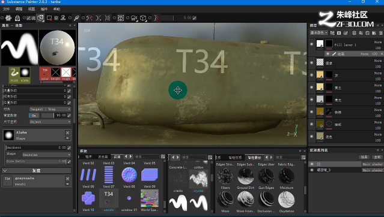Toggle eye of the pale yellow fourth layer

point(311,88)
